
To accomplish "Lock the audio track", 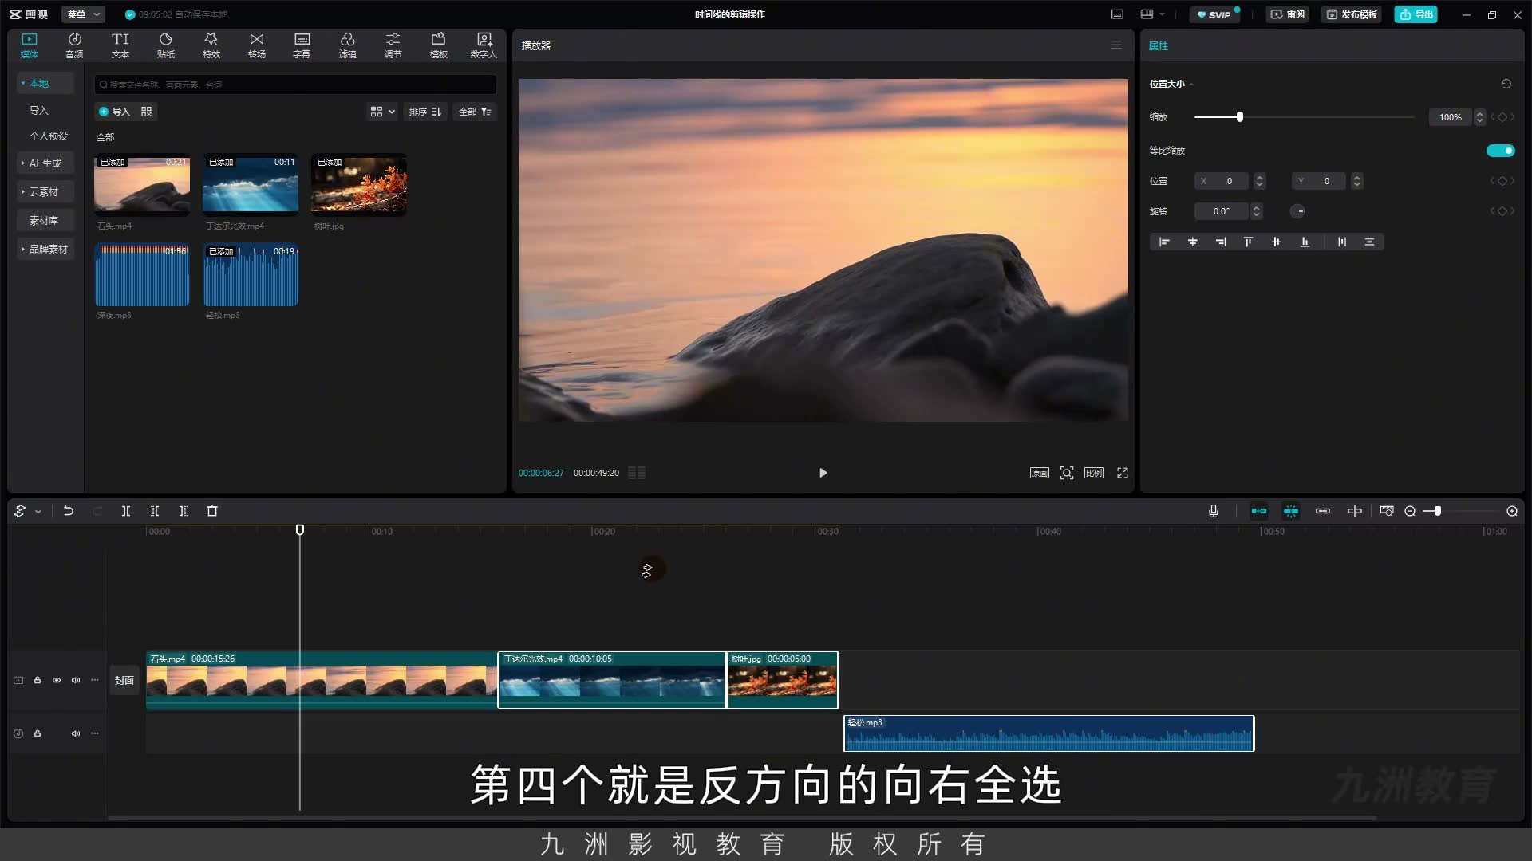I will click(38, 733).
